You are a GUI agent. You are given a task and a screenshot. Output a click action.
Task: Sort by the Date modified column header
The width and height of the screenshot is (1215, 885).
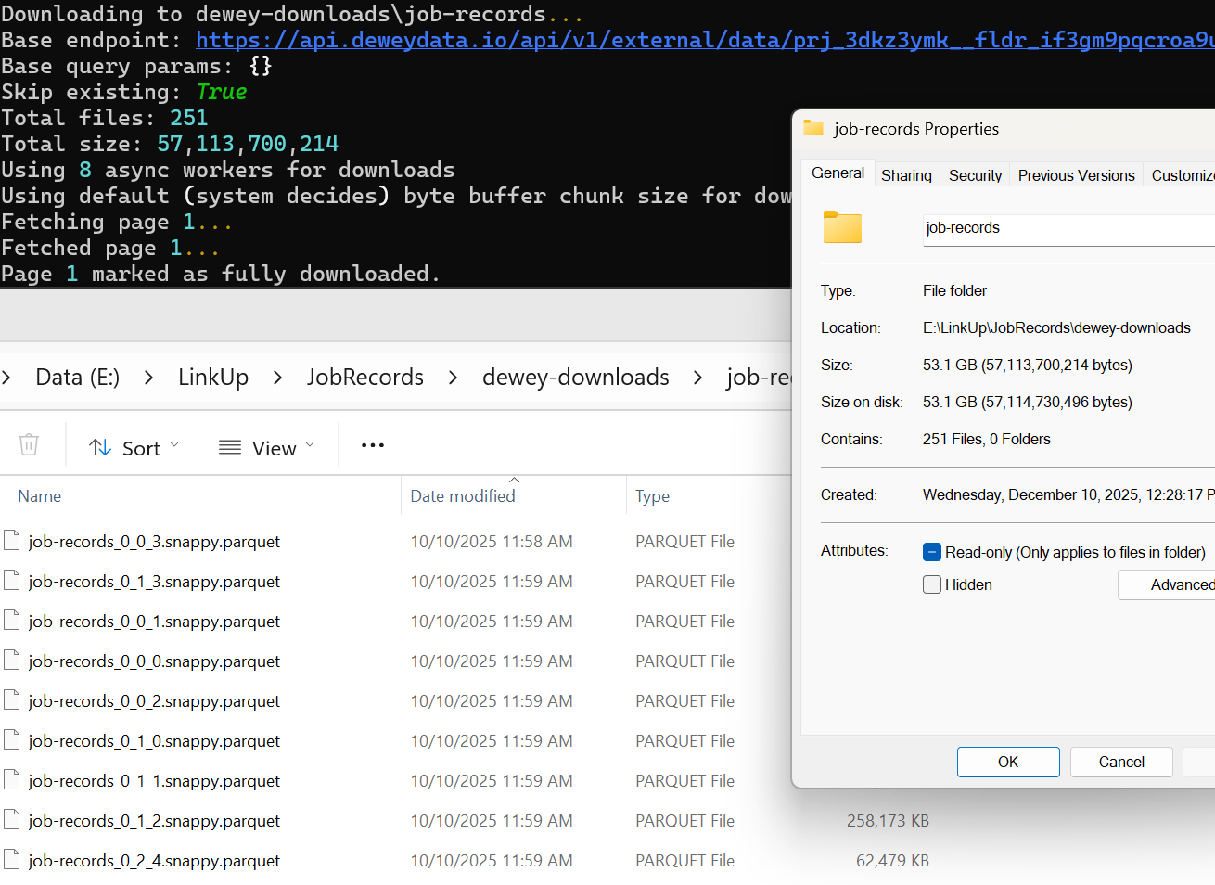coord(463,496)
